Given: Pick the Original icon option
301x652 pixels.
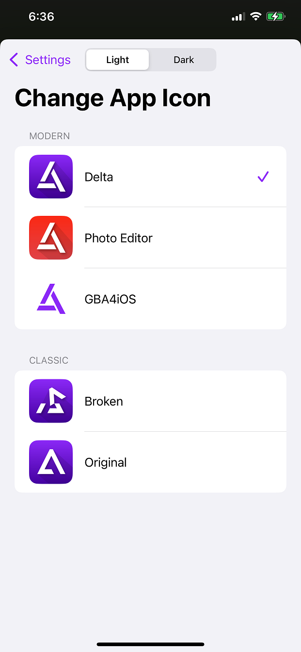Looking at the screenshot, I should (106, 462).
